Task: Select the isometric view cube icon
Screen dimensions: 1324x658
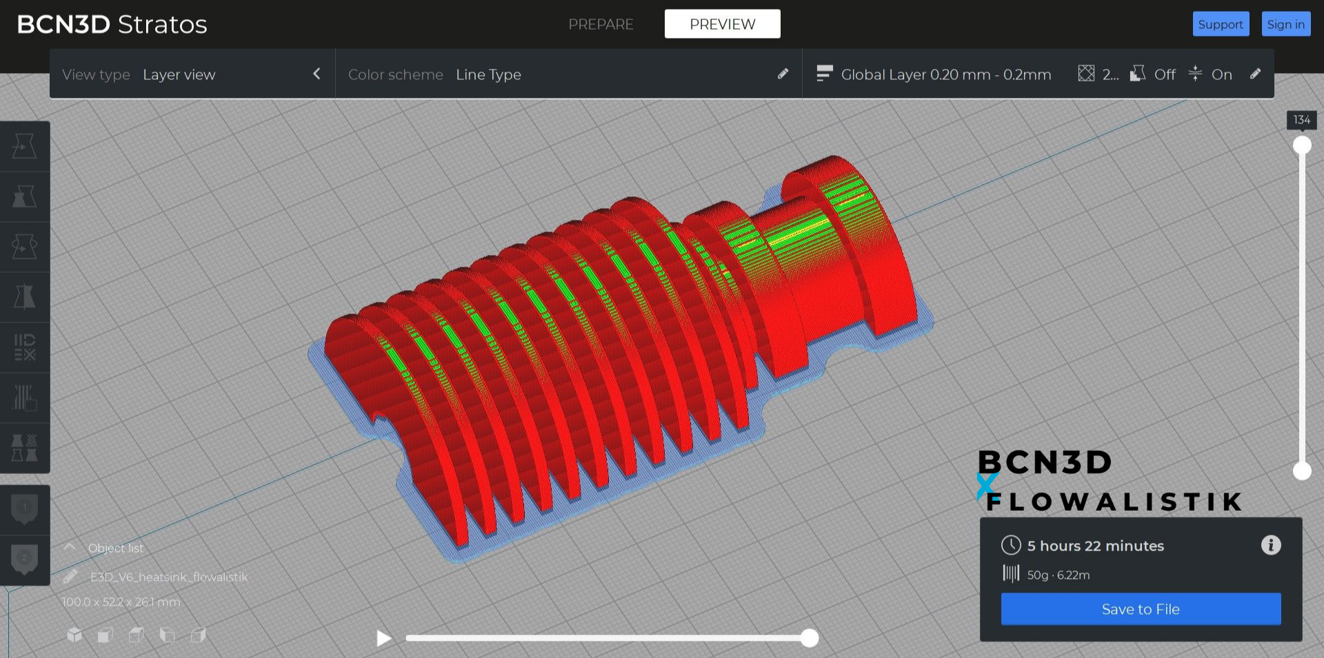Action: 74,635
